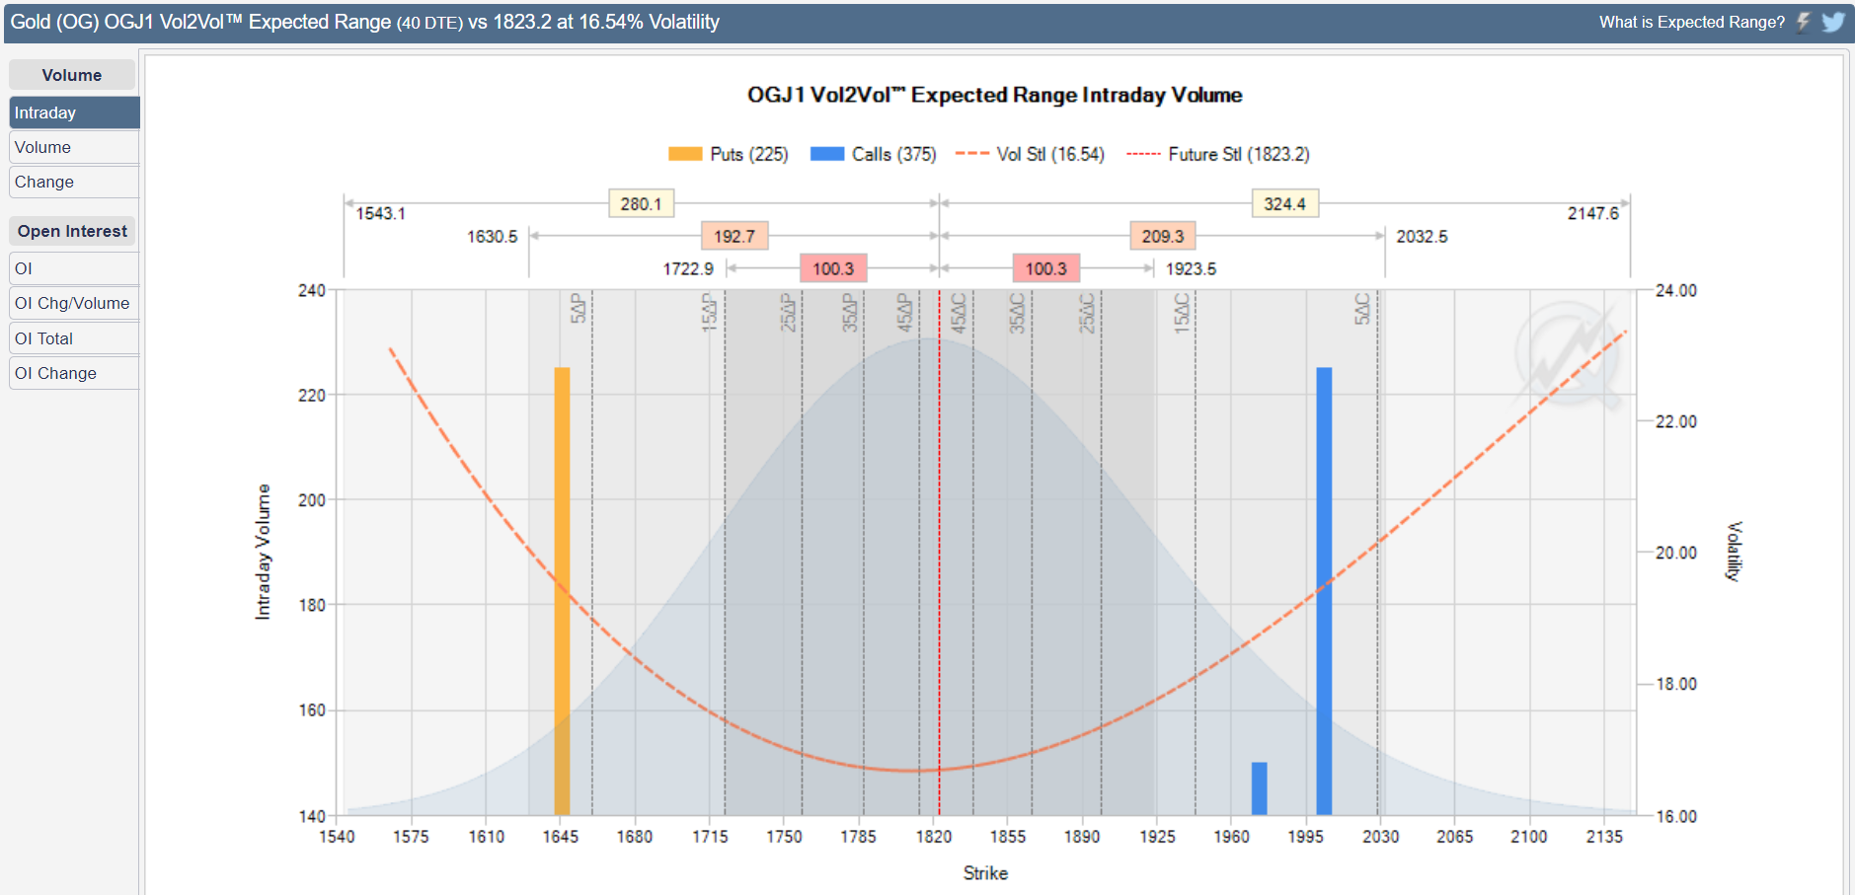The width and height of the screenshot is (1855, 895).
Task: Select the Volume tab in sidebar
Action: [x=74, y=147]
